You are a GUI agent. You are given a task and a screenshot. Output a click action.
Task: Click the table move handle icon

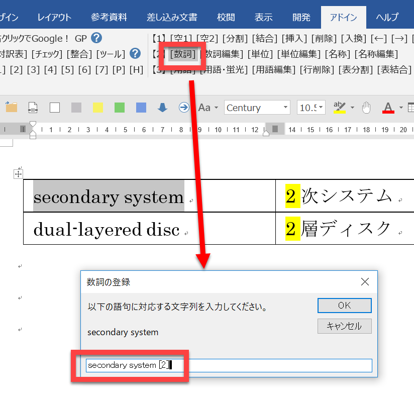[x=18, y=174]
